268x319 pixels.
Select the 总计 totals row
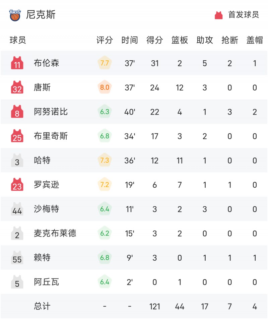pyautogui.click(x=134, y=306)
